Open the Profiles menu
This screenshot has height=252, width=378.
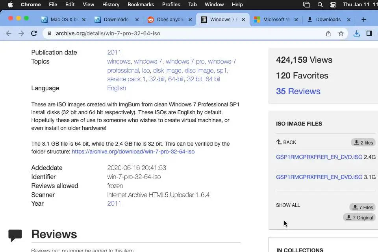171,5
